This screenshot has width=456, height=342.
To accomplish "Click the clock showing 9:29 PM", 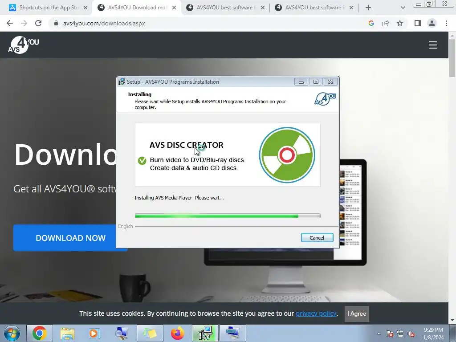I will (433, 330).
